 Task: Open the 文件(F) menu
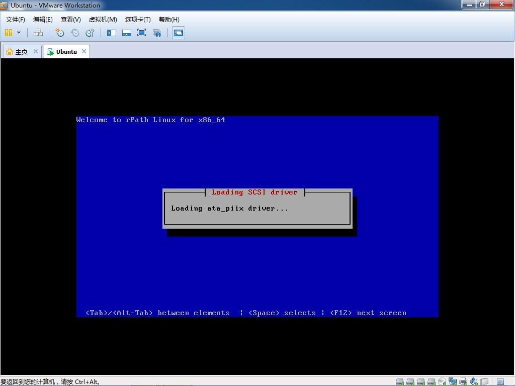click(x=16, y=20)
